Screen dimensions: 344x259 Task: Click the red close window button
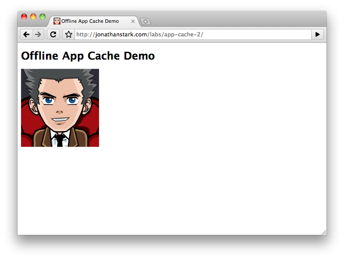(x=24, y=17)
